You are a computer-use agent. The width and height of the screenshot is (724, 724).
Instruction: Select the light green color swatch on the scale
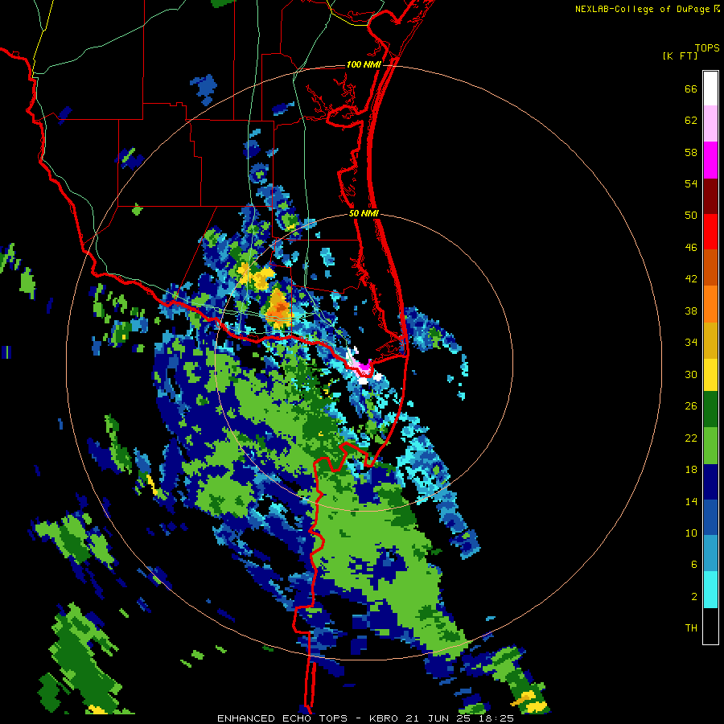(x=710, y=446)
